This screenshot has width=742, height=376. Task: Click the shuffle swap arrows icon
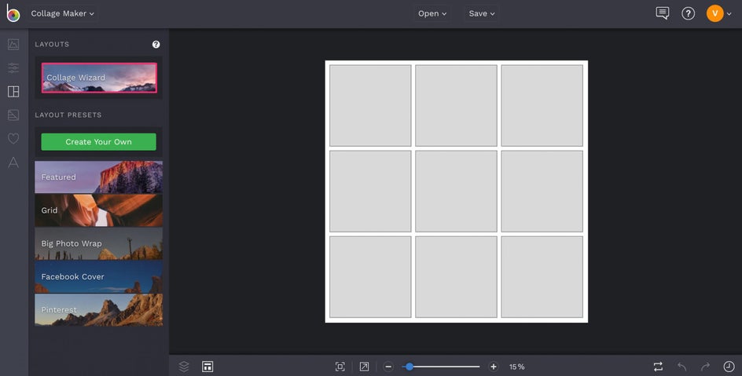[x=658, y=367]
